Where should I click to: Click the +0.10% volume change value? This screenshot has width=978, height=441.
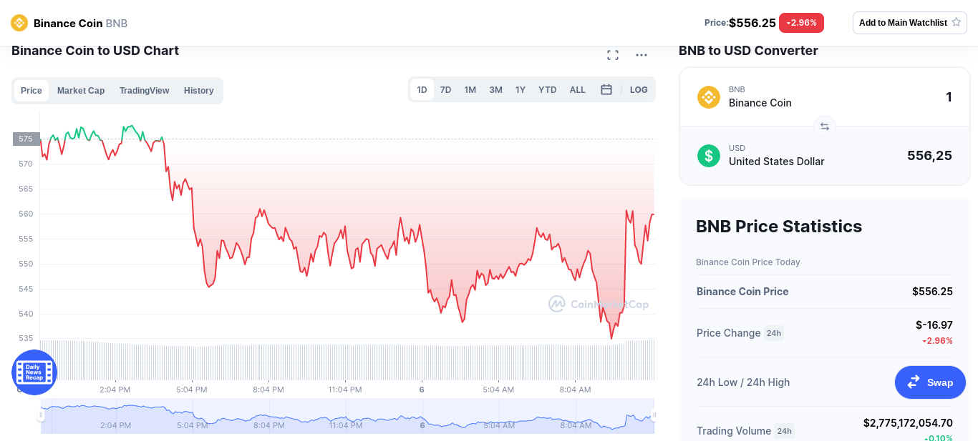938,438
